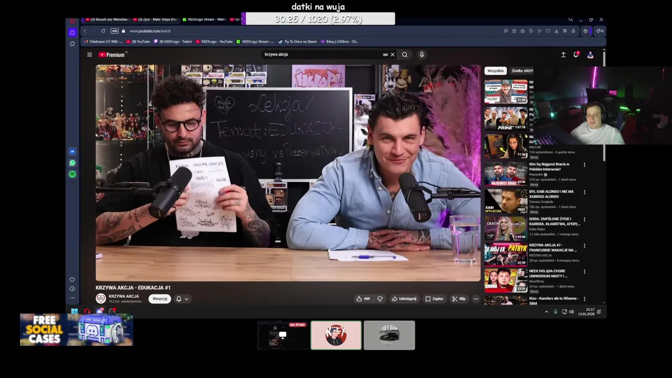The height and width of the screenshot is (378, 672).
Task: Reload the page in the browser
Action: coord(103,31)
